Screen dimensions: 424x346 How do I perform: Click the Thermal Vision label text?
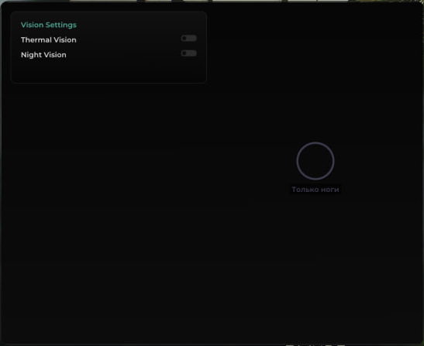click(49, 40)
